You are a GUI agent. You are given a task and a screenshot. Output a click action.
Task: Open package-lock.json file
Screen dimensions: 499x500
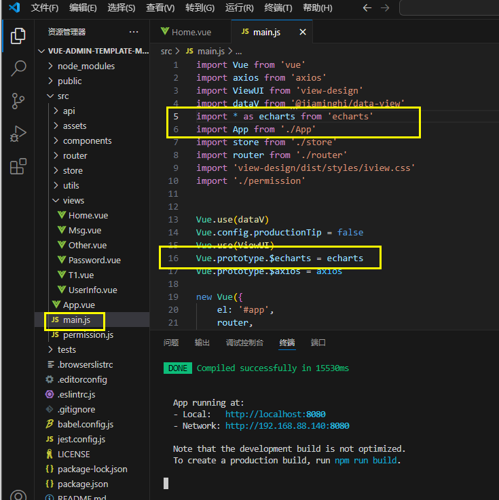(x=92, y=469)
